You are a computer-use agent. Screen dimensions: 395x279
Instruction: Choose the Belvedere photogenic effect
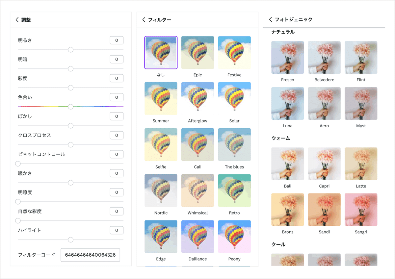[x=324, y=57]
